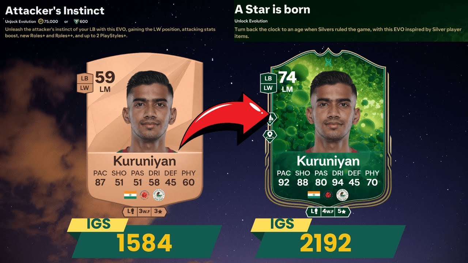468x263 pixels.
Task: Open the Attacker's Instinct evolution title
Action: (55, 10)
